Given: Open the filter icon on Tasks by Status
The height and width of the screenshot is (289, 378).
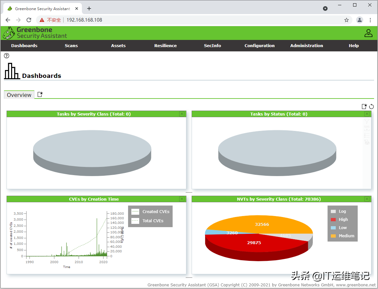Looking at the screenshot, I should pyautogui.click(x=367, y=120).
